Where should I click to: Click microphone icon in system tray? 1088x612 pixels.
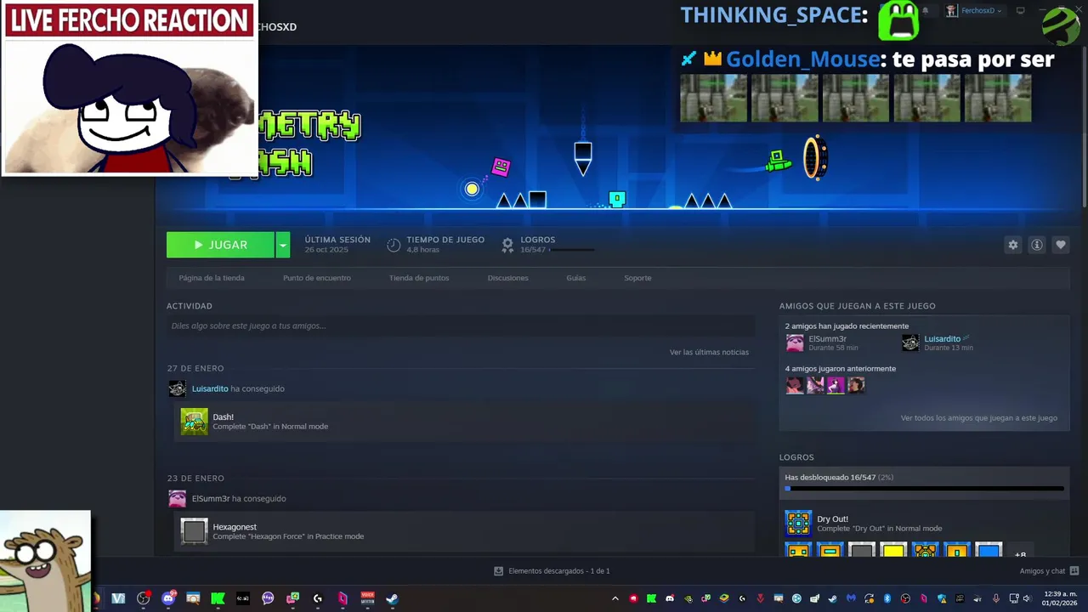995,598
